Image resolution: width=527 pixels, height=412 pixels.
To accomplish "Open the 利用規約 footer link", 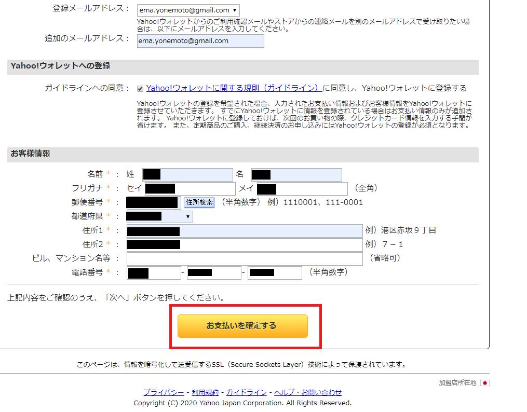I will 205,392.
